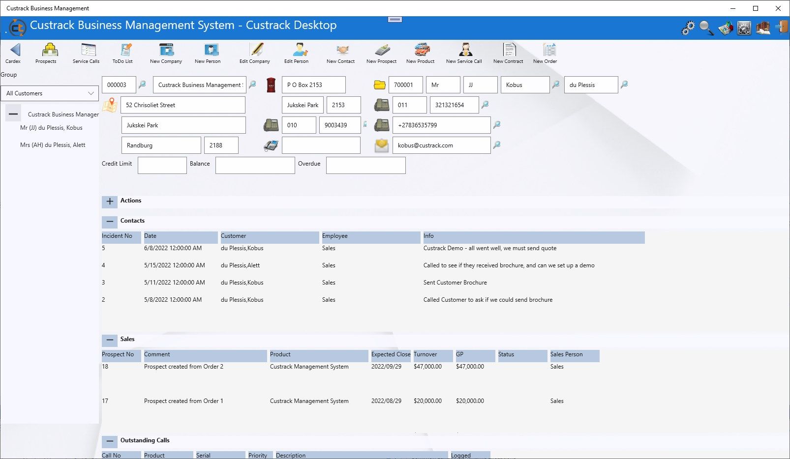Screen dimensions: 790x459
Task: Click the Edit Person toolbar icon
Action: (x=300, y=50)
